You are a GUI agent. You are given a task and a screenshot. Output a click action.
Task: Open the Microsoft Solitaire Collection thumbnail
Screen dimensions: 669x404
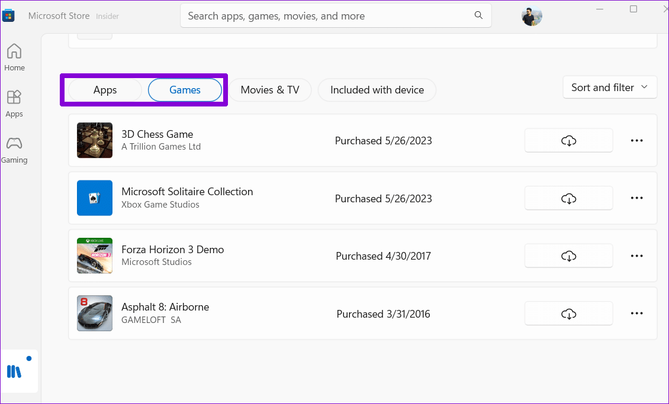pos(95,198)
